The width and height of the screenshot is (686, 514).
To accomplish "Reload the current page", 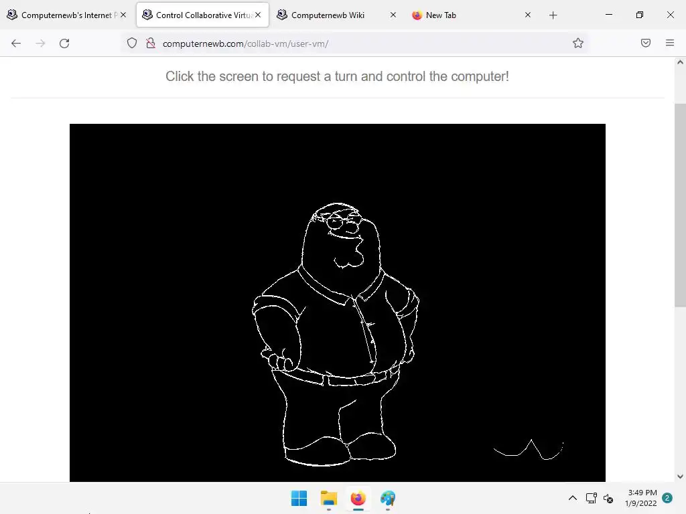I will click(64, 44).
